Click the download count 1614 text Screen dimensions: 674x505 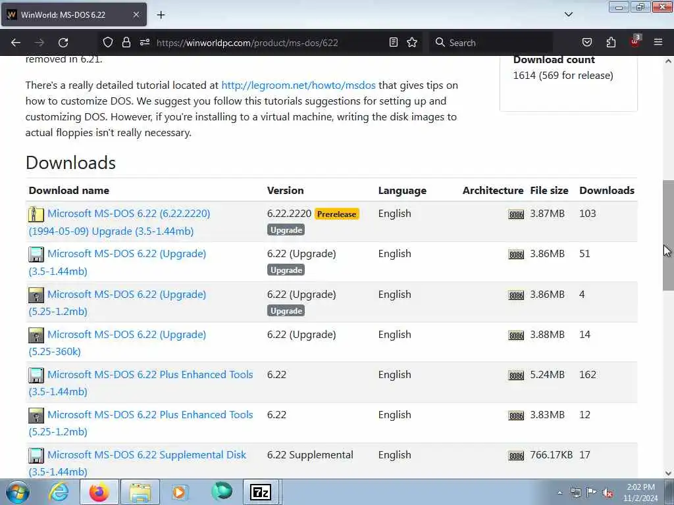tap(563, 76)
